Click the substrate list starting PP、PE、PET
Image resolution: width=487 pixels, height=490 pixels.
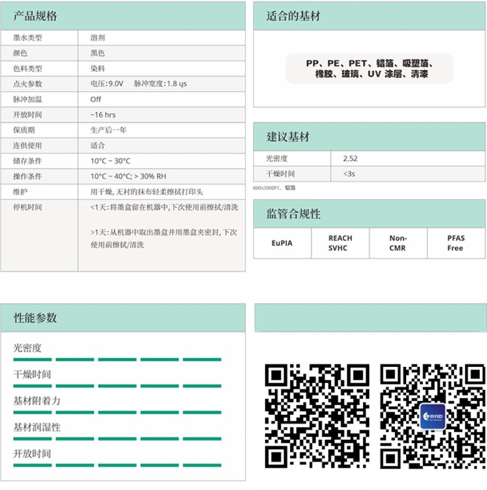click(370, 69)
